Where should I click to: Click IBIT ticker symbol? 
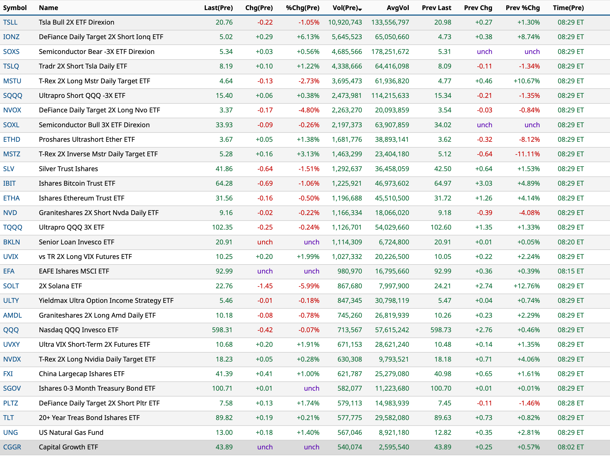click(x=9, y=183)
